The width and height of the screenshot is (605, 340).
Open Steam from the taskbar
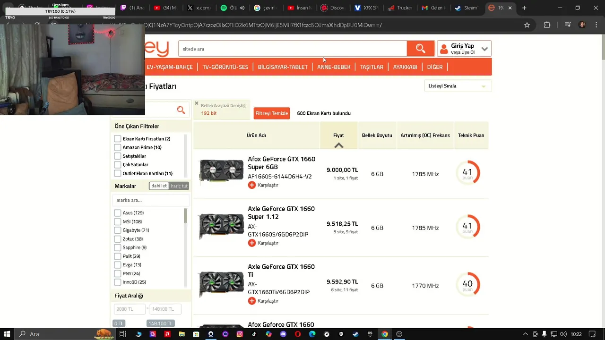pyautogui.click(x=355, y=334)
